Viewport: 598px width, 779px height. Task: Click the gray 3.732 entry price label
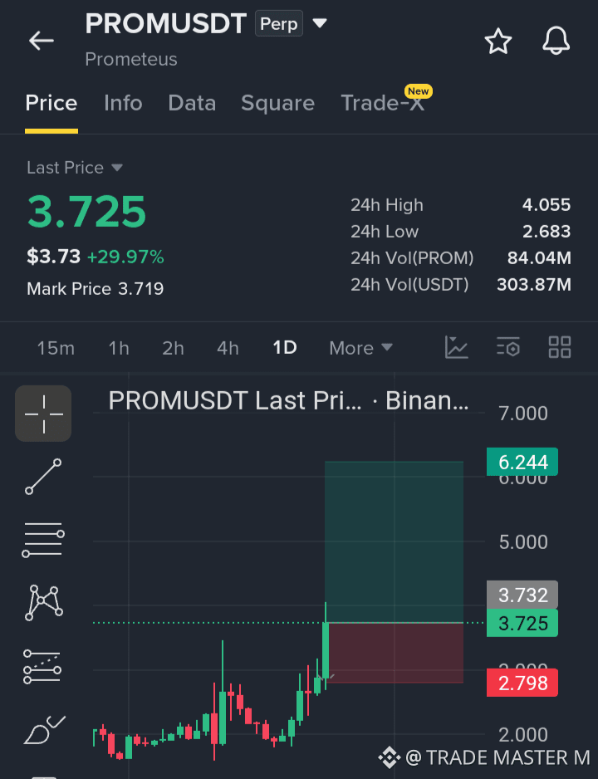click(522, 595)
